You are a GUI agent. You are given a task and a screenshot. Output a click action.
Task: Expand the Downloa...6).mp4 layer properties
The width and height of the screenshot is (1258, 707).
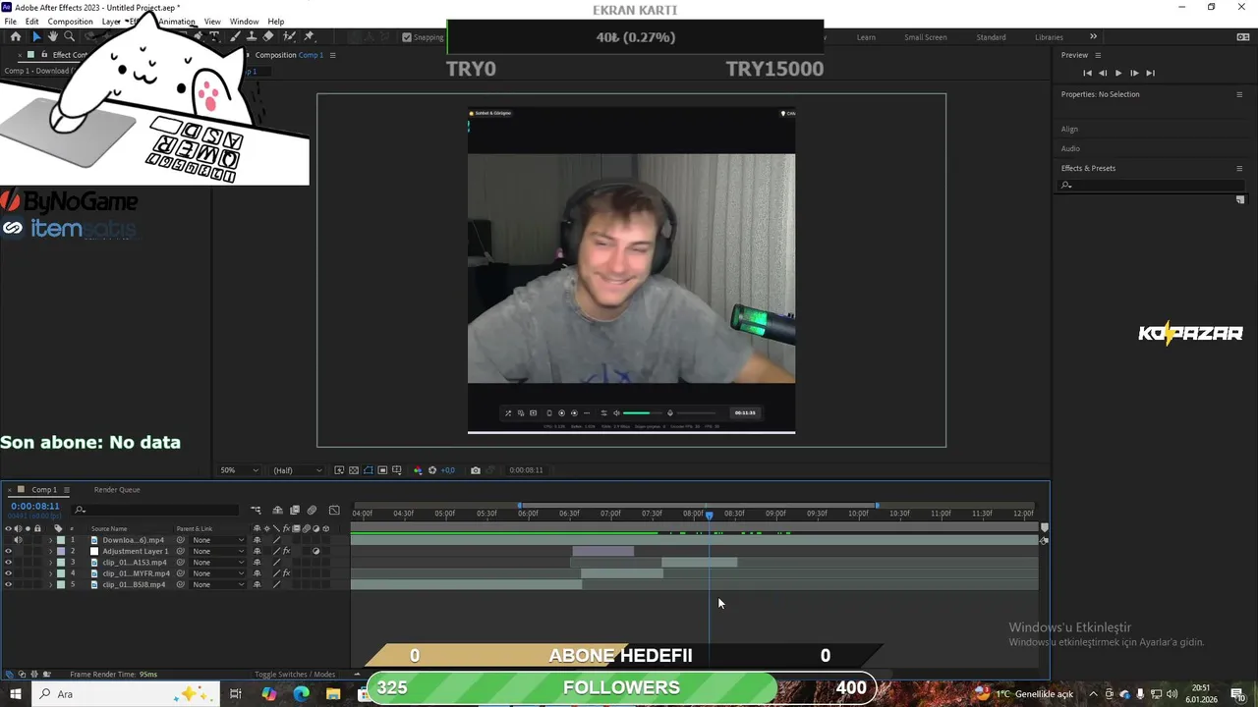click(x=50, y=540)
